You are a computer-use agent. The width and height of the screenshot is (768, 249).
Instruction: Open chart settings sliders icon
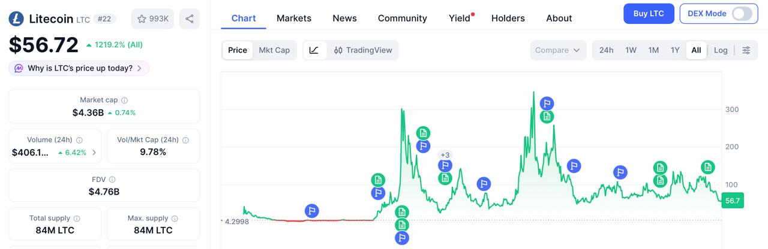746,50
